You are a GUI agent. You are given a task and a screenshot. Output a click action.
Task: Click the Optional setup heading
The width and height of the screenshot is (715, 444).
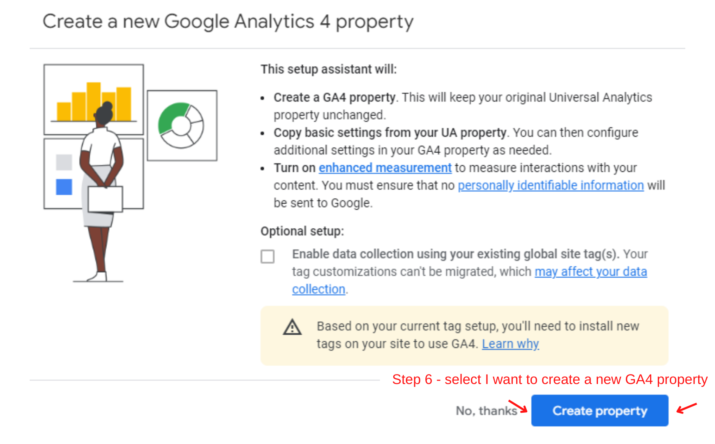[302, 231]
